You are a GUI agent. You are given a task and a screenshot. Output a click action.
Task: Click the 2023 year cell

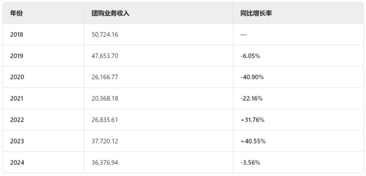click(x=17, y=141)
